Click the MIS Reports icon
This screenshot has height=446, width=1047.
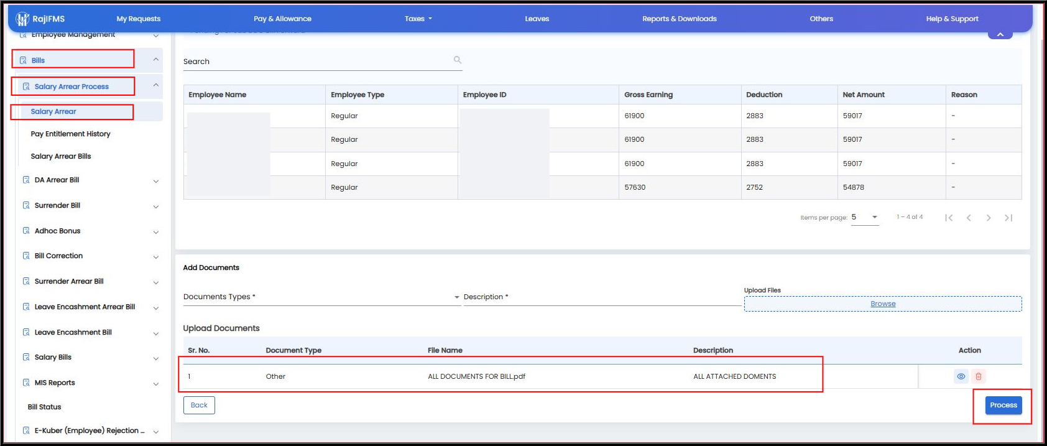click(x=26, y=383)
